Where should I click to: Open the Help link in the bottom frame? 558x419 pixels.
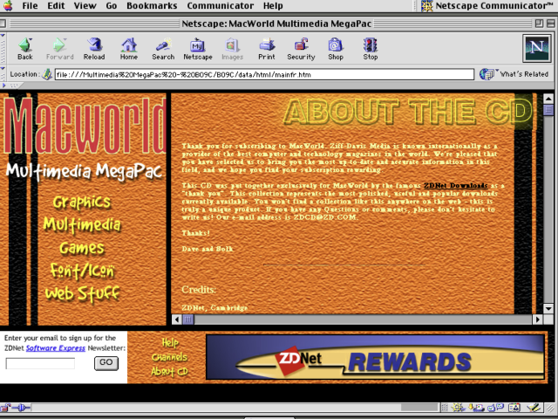(170, 343)
